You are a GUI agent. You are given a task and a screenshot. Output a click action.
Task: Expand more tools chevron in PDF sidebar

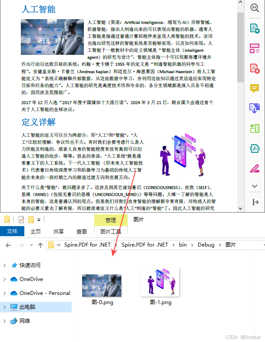pos(254,186)
